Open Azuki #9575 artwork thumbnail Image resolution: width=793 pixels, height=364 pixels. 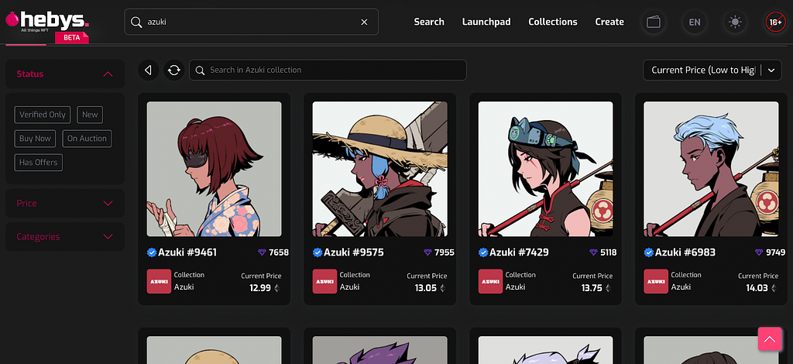tap(379, 169)
